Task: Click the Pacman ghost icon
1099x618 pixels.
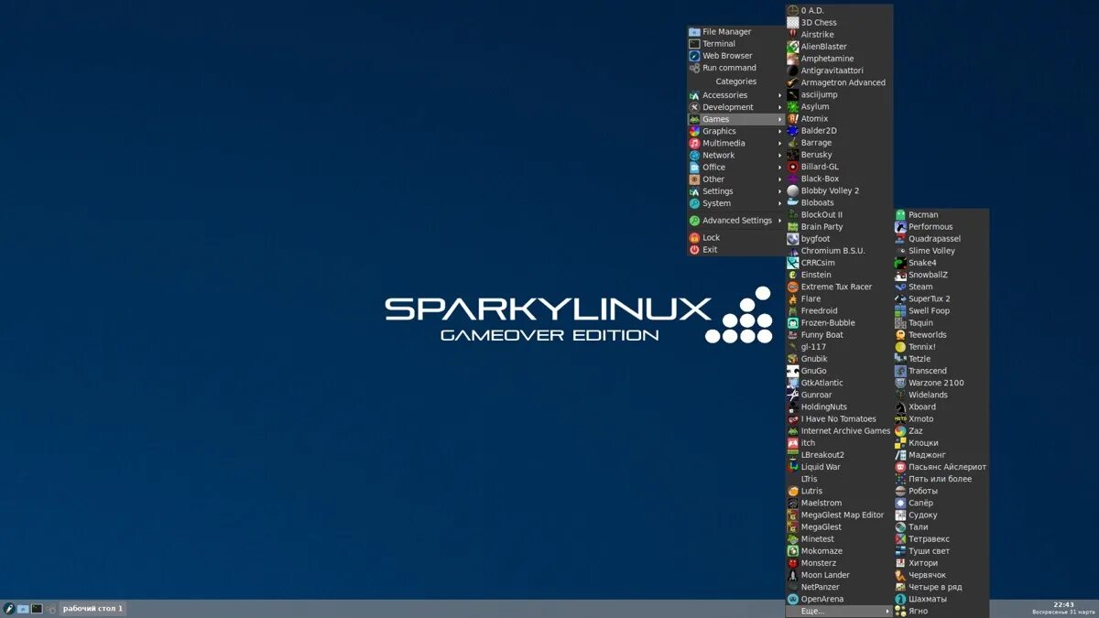Action: pos(900,215)
